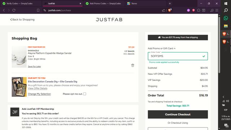Click the Shipping $4.95 value

[x=205, y=86]
